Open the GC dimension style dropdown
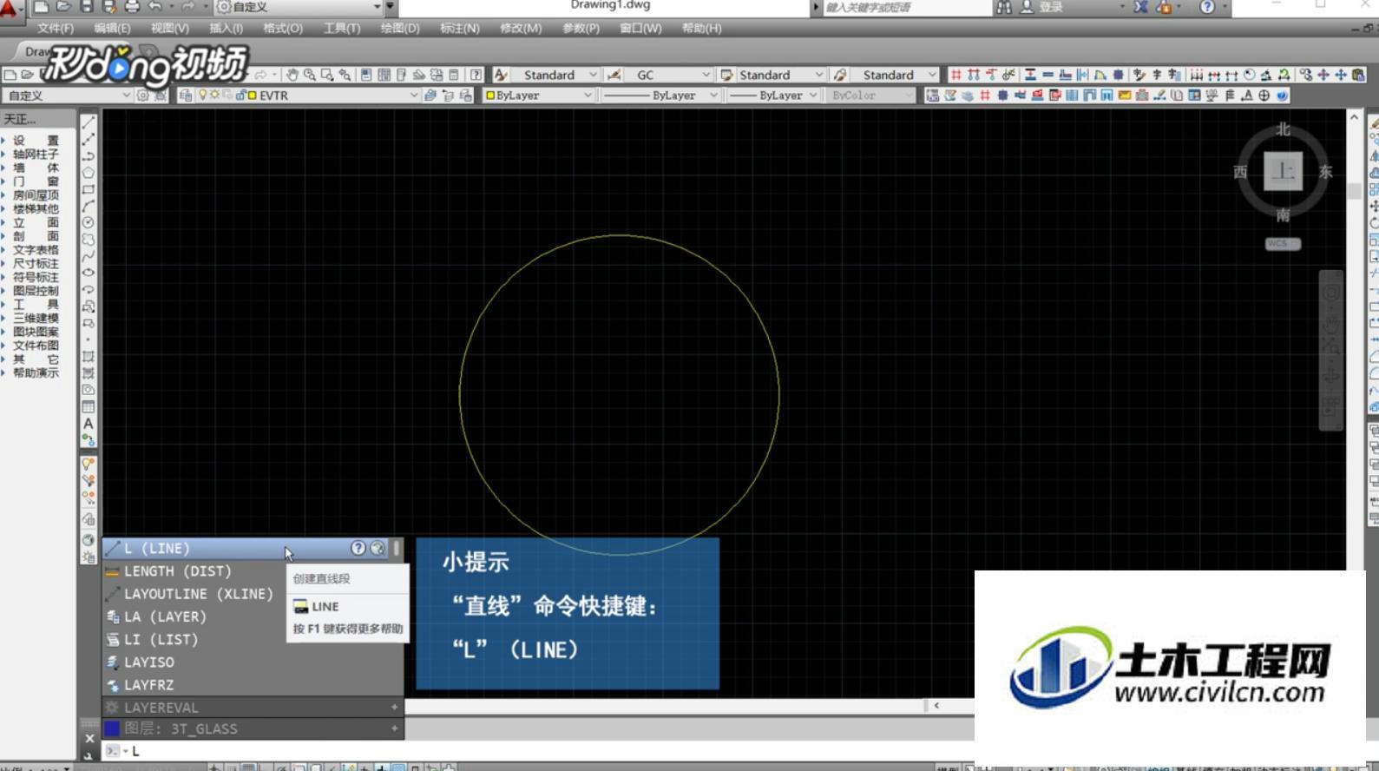 point(706,75)
